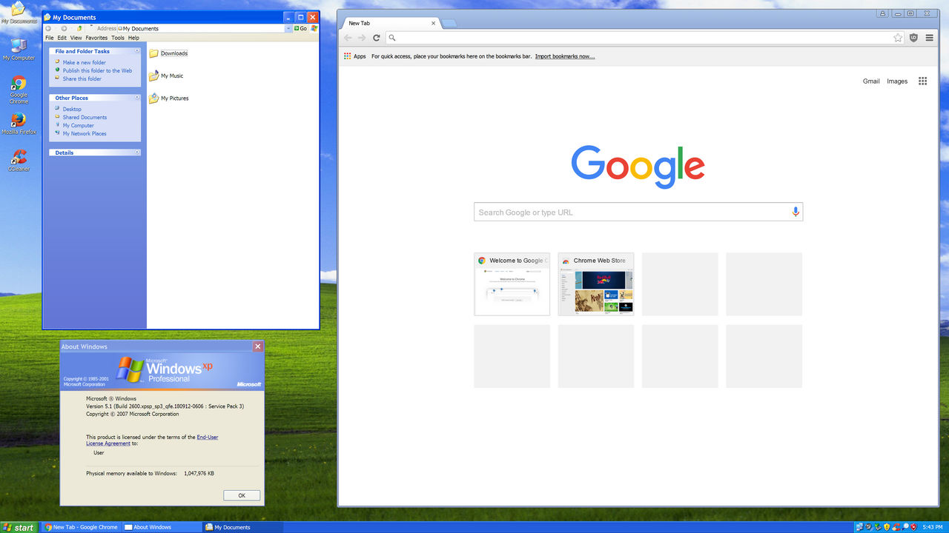The image size is (949, 533).
Task: Collapse the File and Folder Tasks panel
Action: [137, 51]
